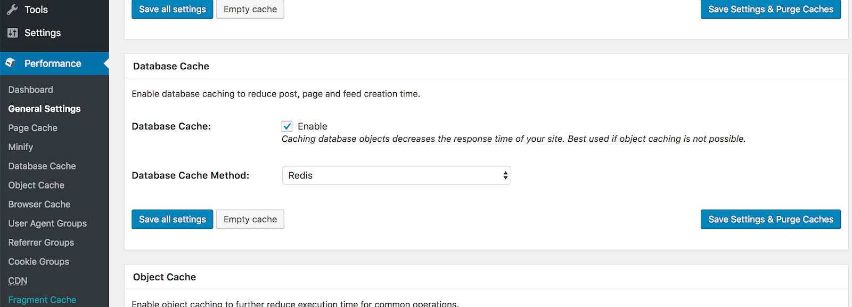This screenshot has height=307, width=852.
Task: Open Fragment Cache in sidebar
Action: point(42,300)
